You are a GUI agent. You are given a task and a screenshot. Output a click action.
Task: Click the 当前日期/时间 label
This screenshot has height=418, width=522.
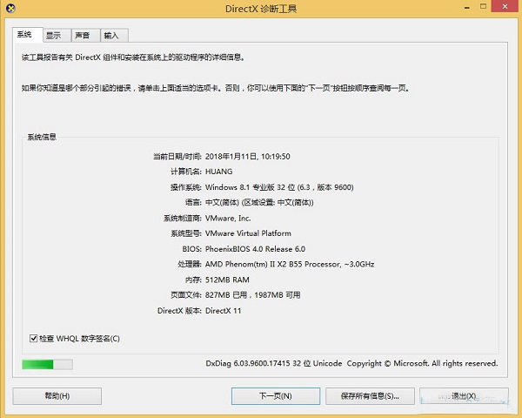(x=177, y=157)
